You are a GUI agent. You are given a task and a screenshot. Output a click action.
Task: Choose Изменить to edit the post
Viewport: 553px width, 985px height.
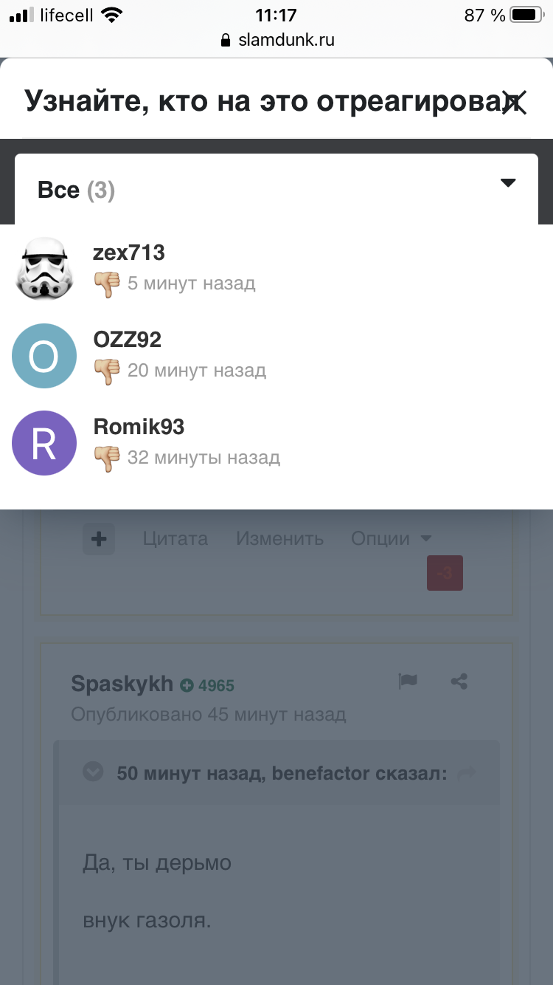pyautogui.click(x=280, y=539)
